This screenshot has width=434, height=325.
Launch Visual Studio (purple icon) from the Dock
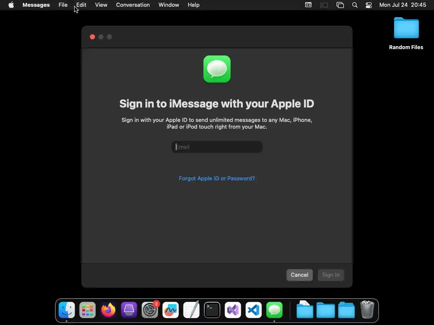[233, 310]
